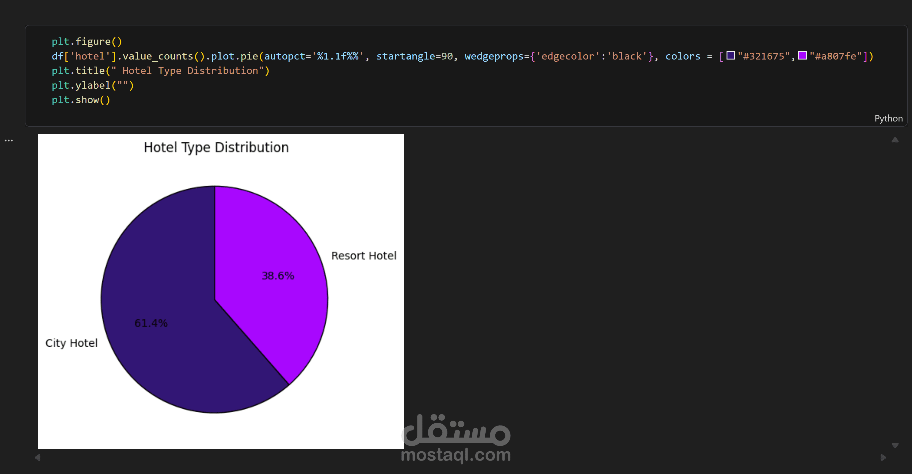Click the plt.show() code line
Image resolution: width=912 pixels, height=474 pixels.
click(x=81, y=100)
